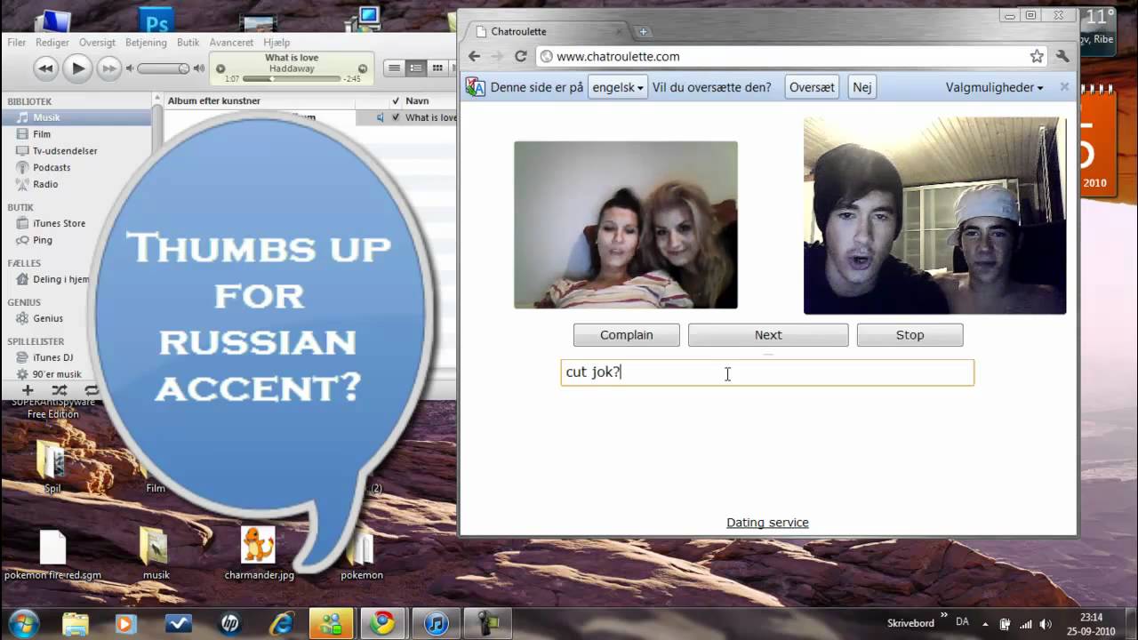Open the Dating service link
Screen dimensions: 1138x640
(767, 523)
